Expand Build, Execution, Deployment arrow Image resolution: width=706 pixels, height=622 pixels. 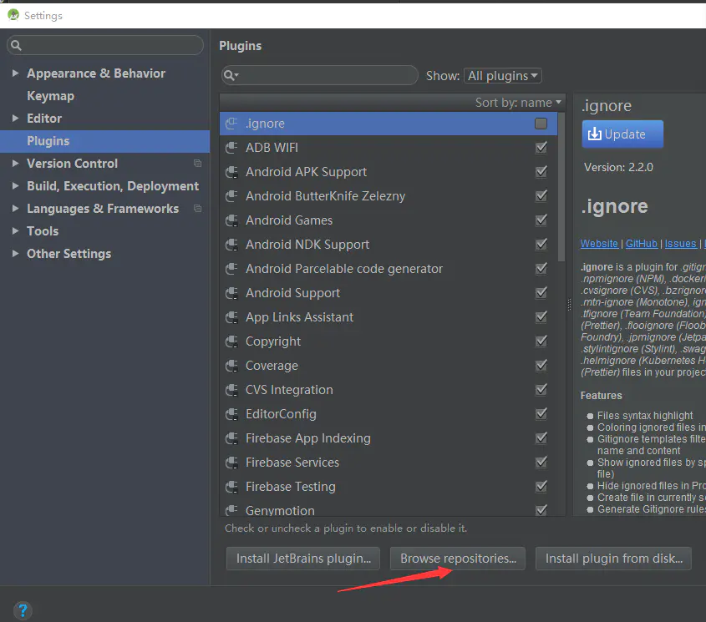pos(15,186)
